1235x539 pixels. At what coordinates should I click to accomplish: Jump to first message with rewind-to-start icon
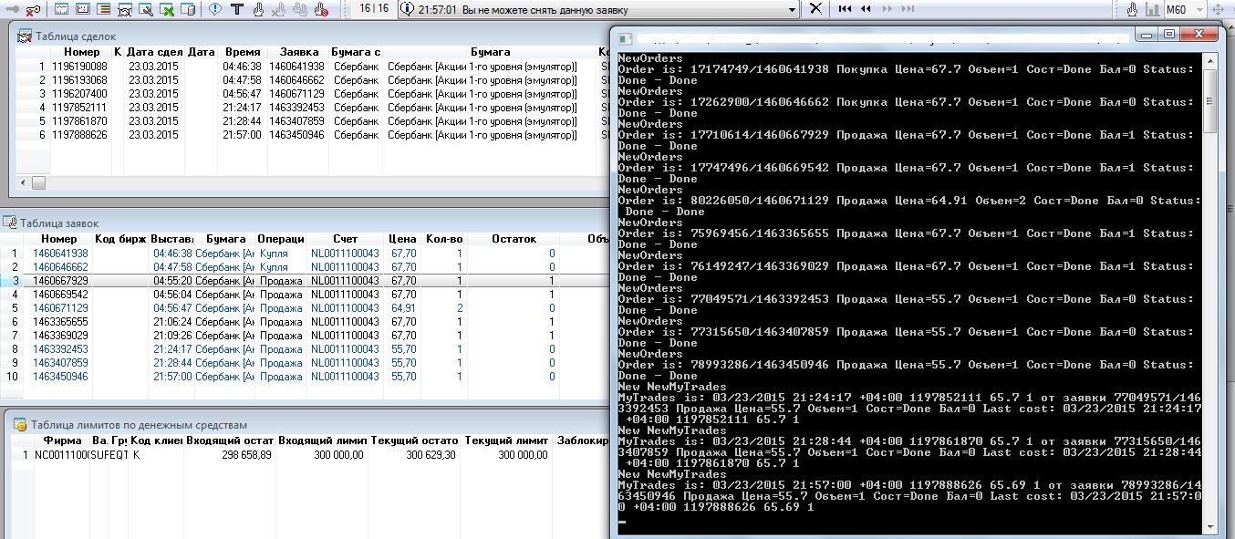coord(846,9)
